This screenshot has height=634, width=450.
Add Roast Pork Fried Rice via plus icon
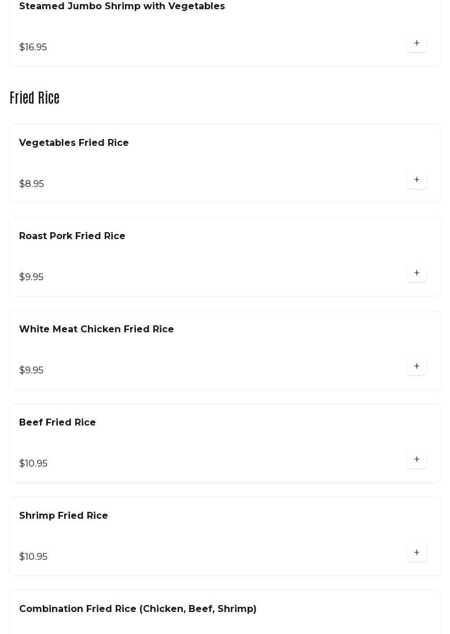tap(416, 273)
